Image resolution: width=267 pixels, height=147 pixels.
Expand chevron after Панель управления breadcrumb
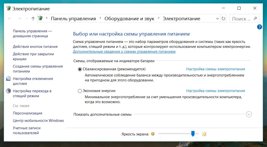tap(100, 18)
